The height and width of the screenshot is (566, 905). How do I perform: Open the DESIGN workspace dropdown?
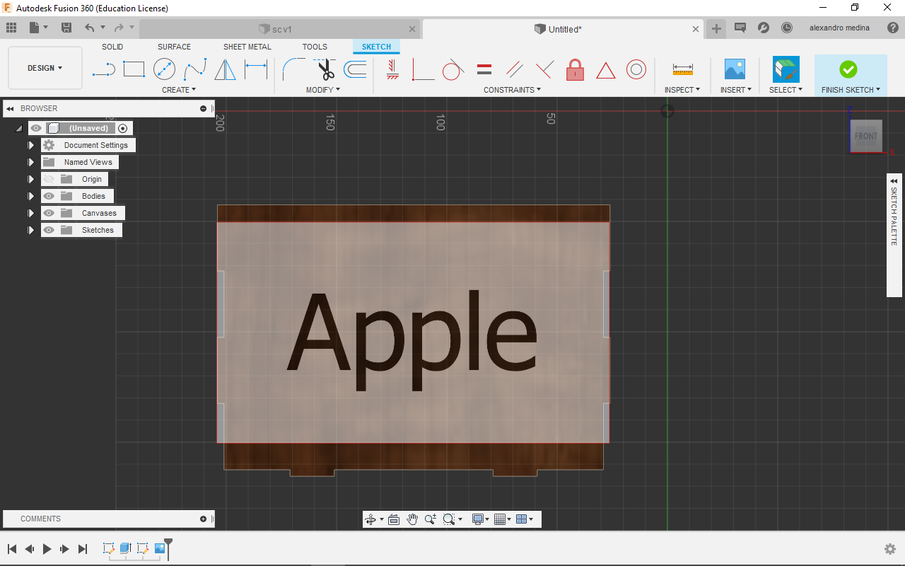[45, 68]
